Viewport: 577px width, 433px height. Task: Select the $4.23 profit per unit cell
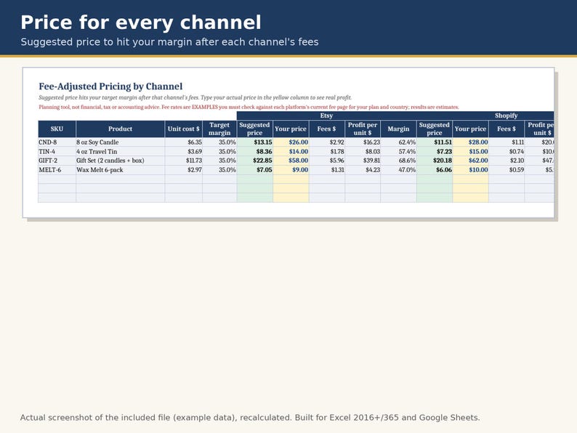coord(363,170)
